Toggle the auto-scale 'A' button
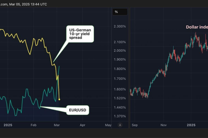Viewport: 208px width, 138px height. [120, 125]
